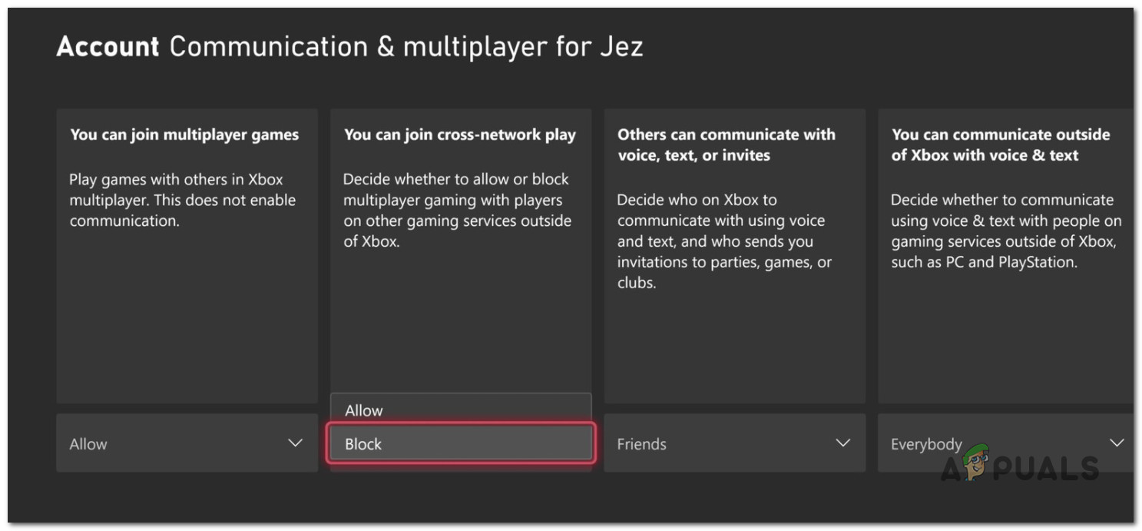Click the description mentioning PC and PlayStation
The image size is (1142, 531).
click(x=1005, y=231)
